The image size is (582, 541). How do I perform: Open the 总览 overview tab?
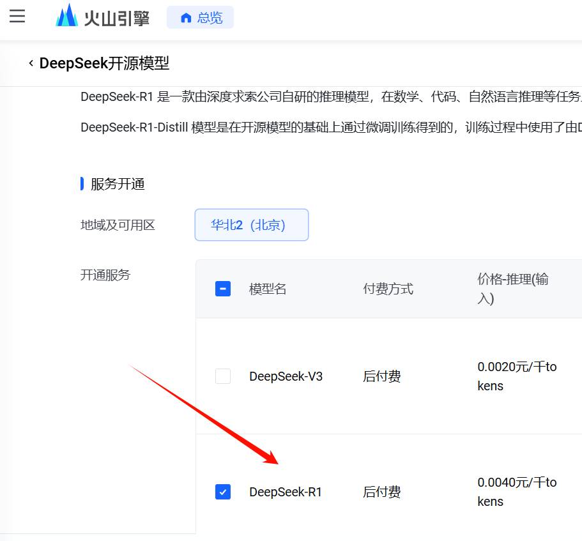click(201, 17)
